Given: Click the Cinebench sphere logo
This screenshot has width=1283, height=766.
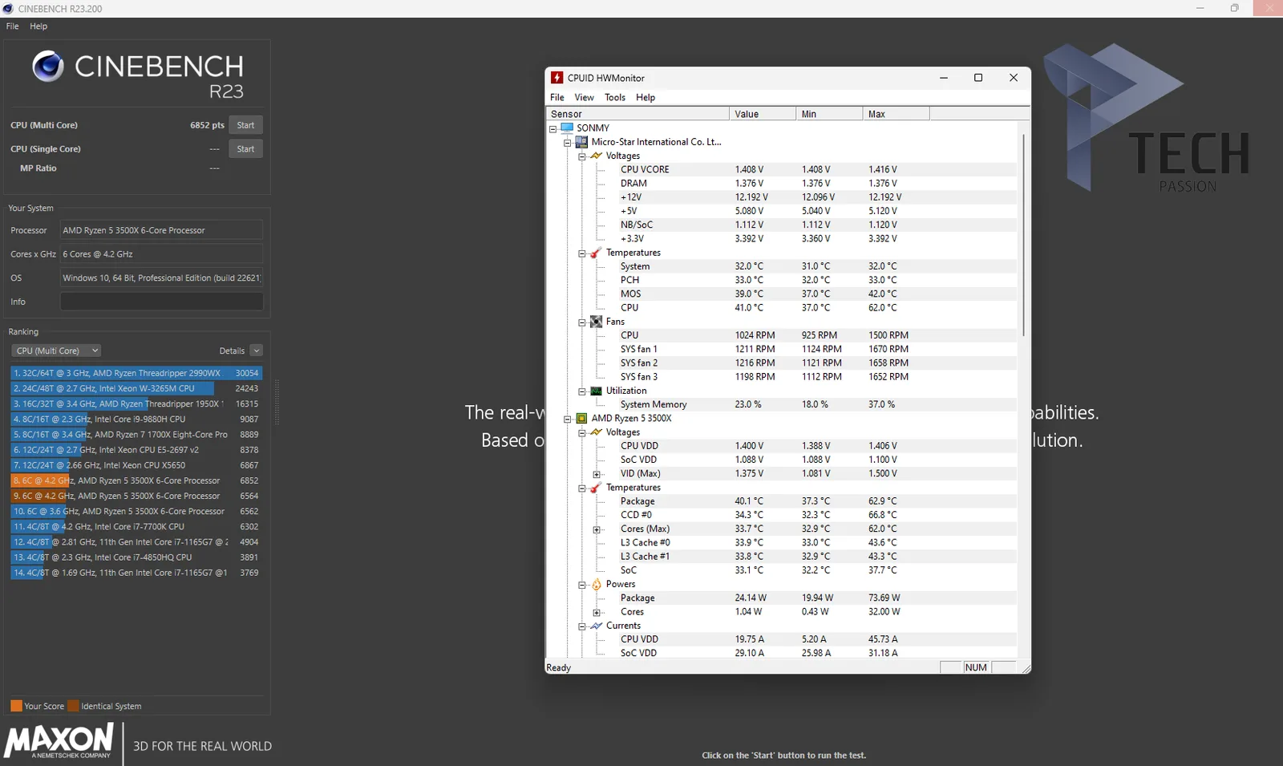Looking at the screenshot, I should [x=48, y=67].
